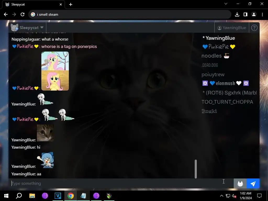Viewport: 268px width, 201px height.
Task: Show hidden system tray icons
Action: coord(221,196)
